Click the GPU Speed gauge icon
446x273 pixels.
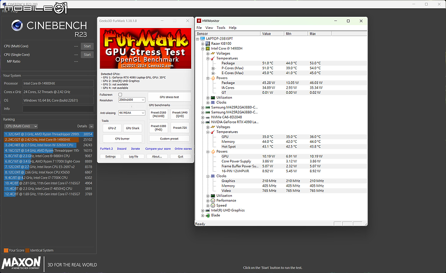(x=213, y=205)
